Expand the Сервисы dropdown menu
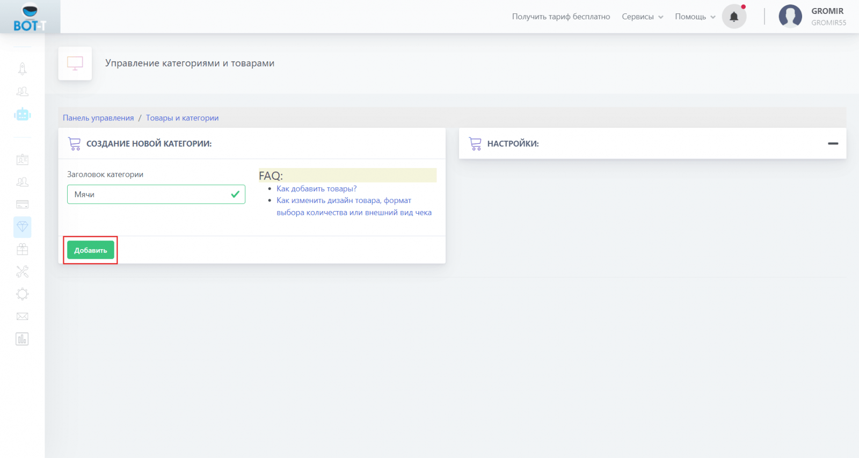 (643, 17)
